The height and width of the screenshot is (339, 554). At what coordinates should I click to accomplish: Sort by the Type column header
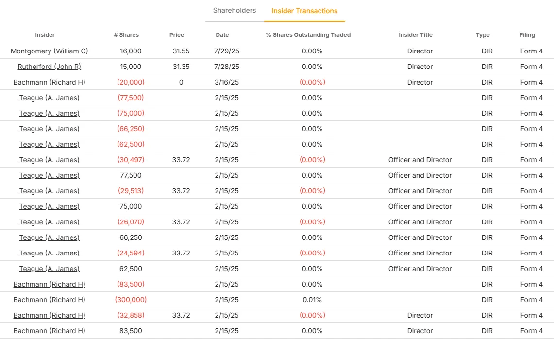[483, 35]
